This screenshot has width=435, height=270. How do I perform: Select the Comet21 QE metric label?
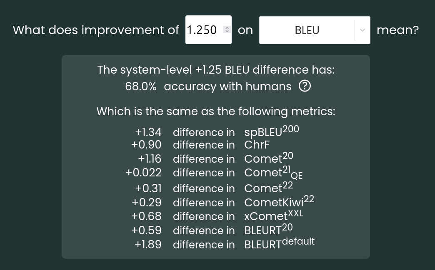(x=273, y=173)
